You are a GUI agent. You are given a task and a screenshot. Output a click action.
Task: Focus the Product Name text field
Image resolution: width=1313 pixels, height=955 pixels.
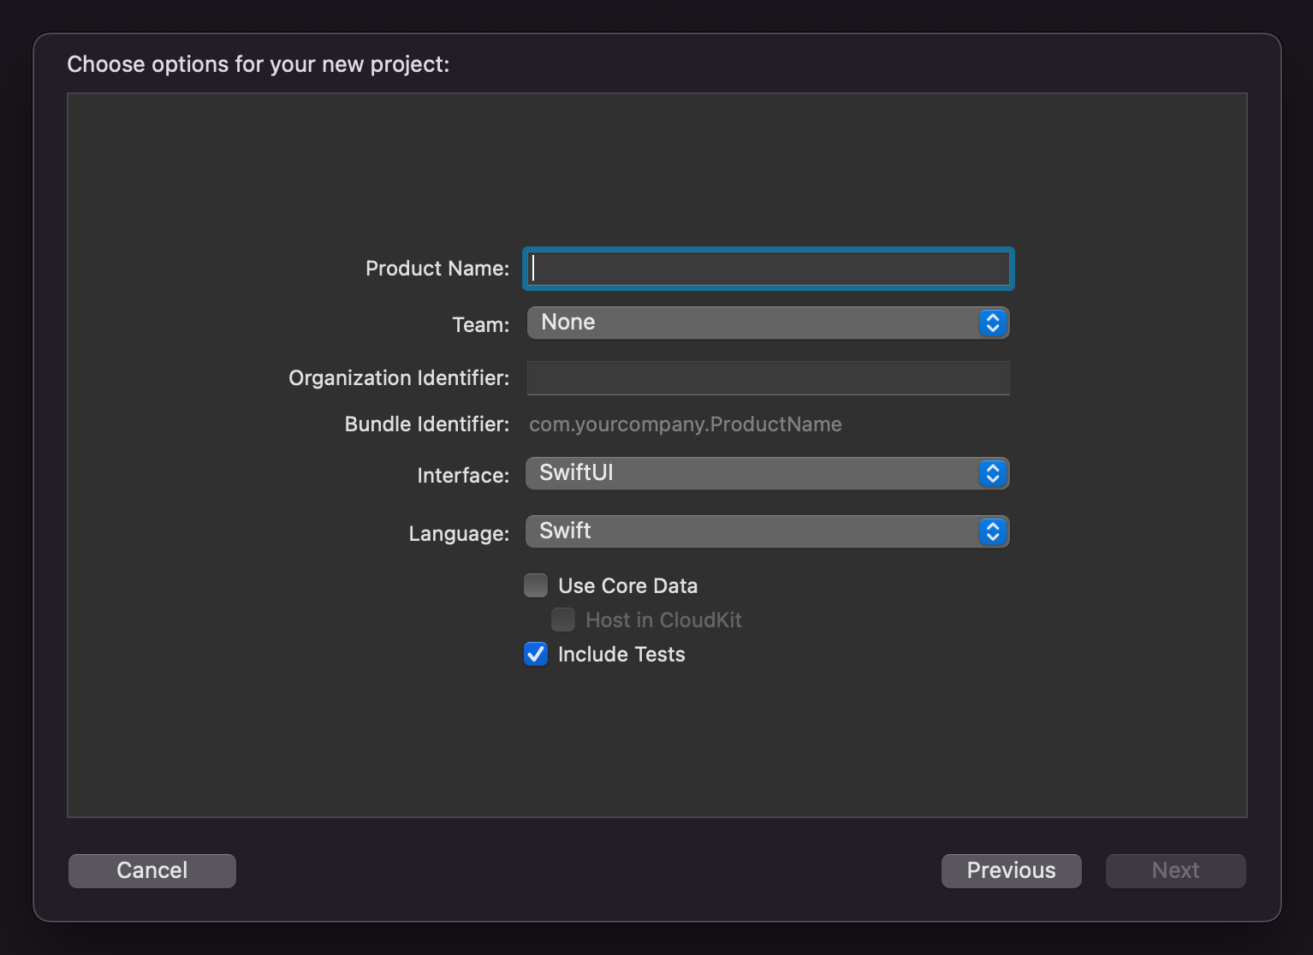[768, 269]
